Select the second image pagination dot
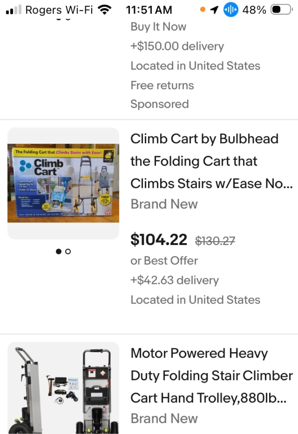Image resolution: width=298 pixels, height=434 pixels. point(68,251)
